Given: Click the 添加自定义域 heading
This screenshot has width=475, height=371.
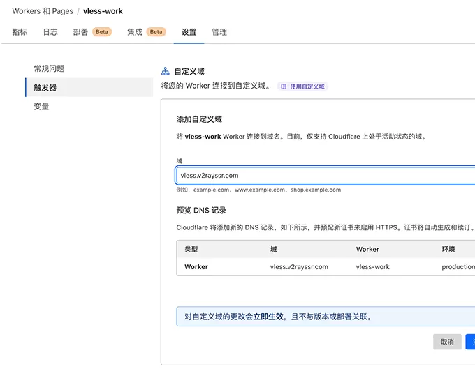Looking at the screenshot, I should point(199,119).
